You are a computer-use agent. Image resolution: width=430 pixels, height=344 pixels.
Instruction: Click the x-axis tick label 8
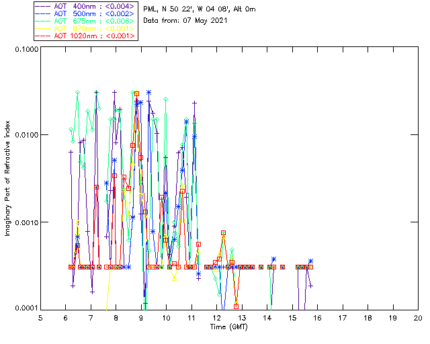[116, 318]
